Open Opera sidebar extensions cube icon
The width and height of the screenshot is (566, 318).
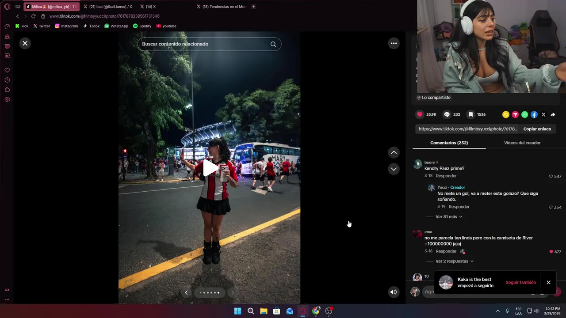click(x=7, y=90)
